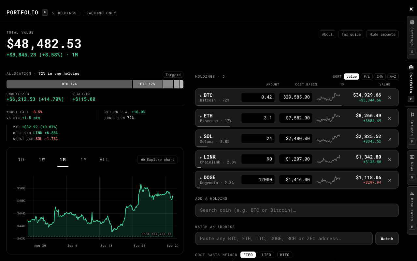Open Settings via the gear icon
417x261 pixels.
pos(412,22)
